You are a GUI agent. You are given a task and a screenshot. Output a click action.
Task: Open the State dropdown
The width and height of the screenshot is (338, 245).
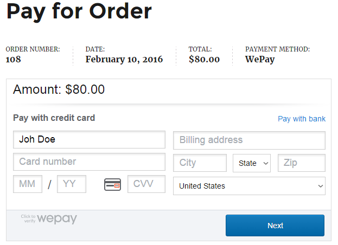(x=252, y=163)
